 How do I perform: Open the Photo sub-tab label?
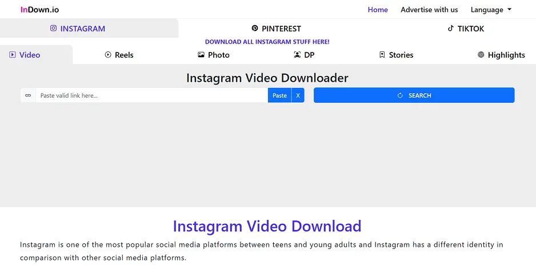click(219, 55)
